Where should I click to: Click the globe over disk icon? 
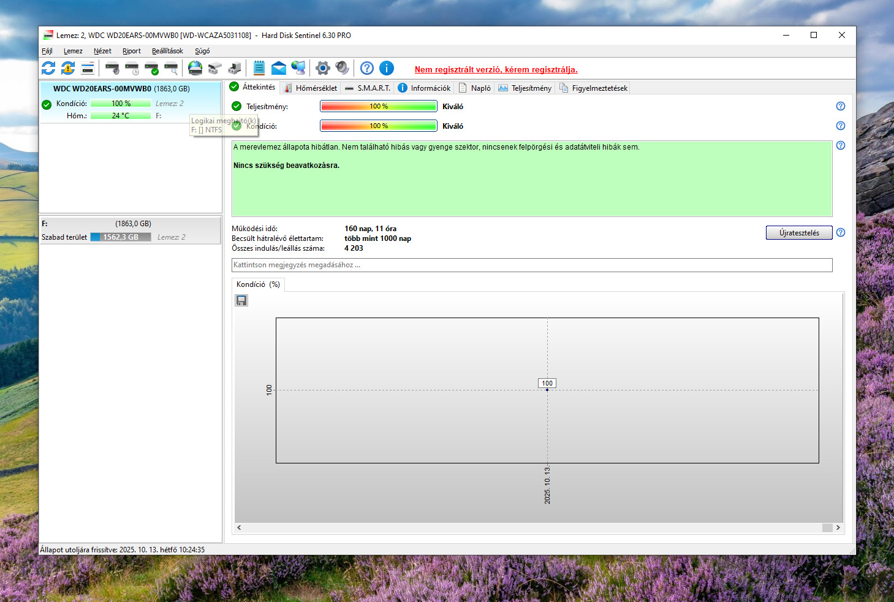pos(195,68)
